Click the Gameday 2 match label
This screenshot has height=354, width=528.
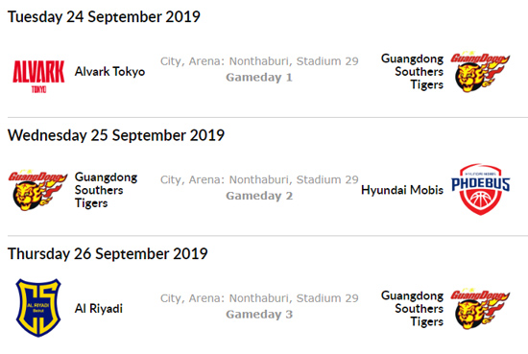[259, 196]
